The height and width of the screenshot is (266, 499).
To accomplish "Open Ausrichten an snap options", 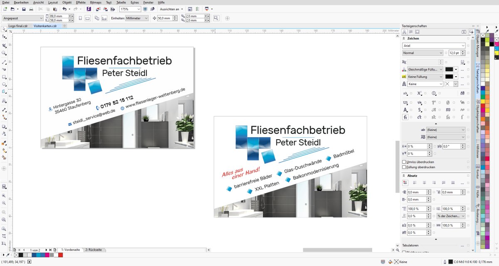I will (x=171, y=9).
